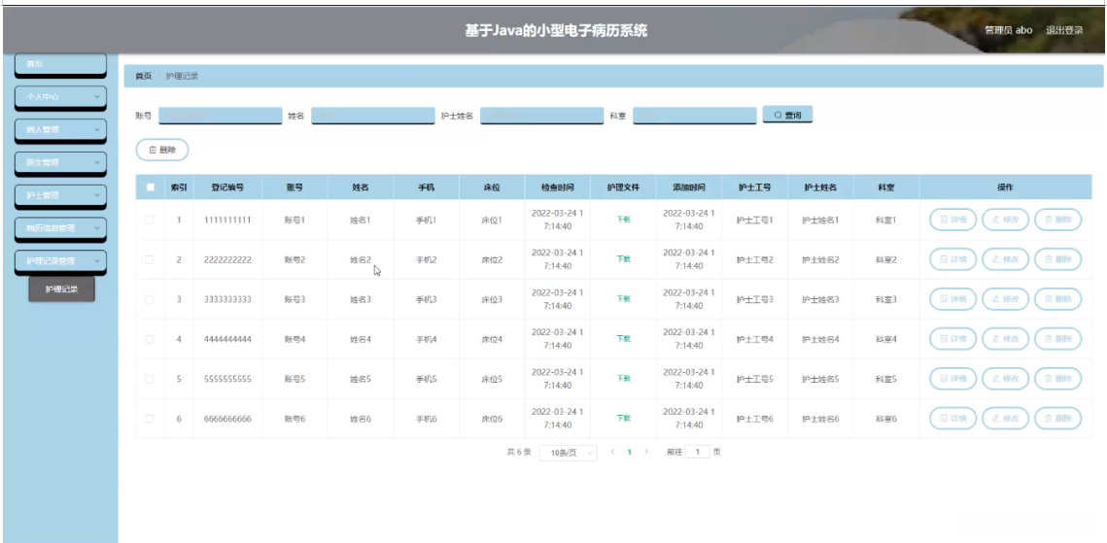1107x543 pixels.
Task: Expand the 医生管理 sidebar menu
Action: 60,163
